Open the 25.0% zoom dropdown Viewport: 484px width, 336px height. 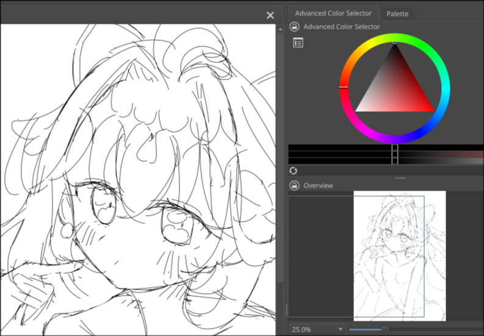tap(317, 329)
